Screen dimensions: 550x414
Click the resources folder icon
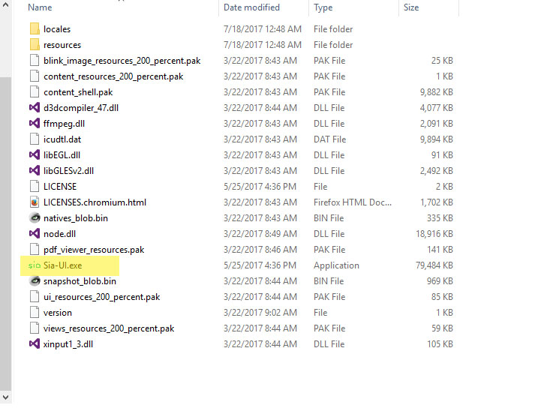35,44
